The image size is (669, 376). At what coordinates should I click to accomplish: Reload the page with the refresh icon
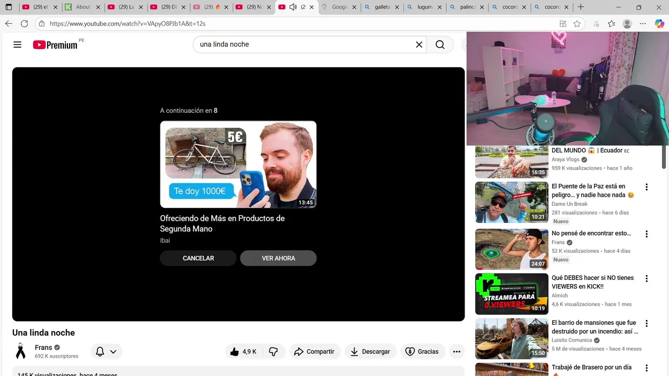(x=24, y=23)
